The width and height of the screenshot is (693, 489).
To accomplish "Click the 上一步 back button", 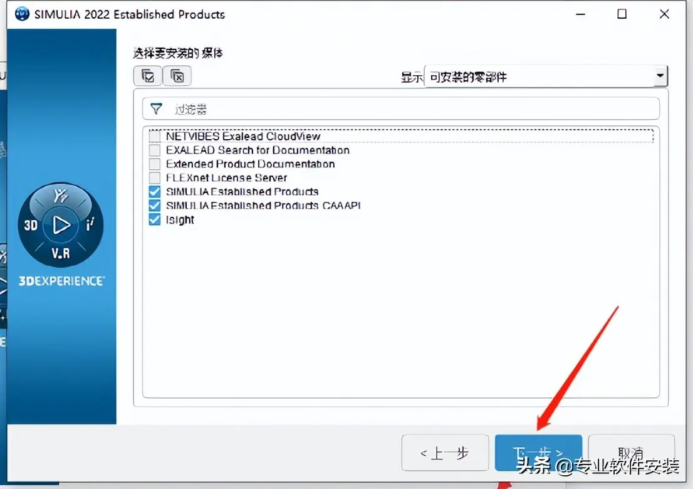I will pos(445,453).
